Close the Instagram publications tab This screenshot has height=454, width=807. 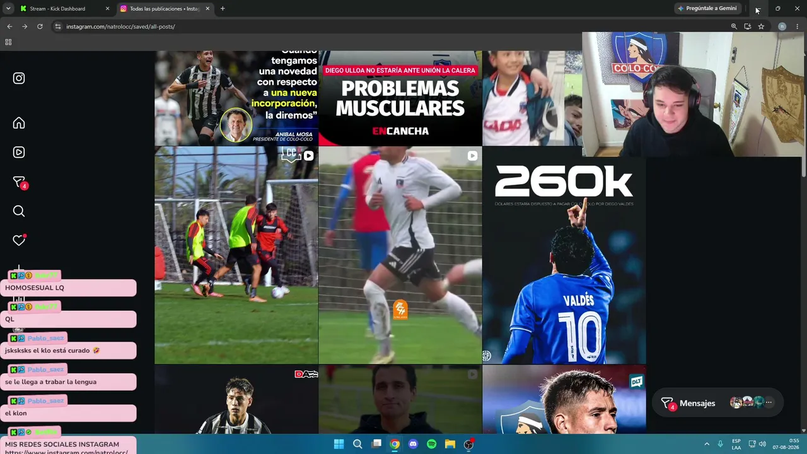coord(207,9)
